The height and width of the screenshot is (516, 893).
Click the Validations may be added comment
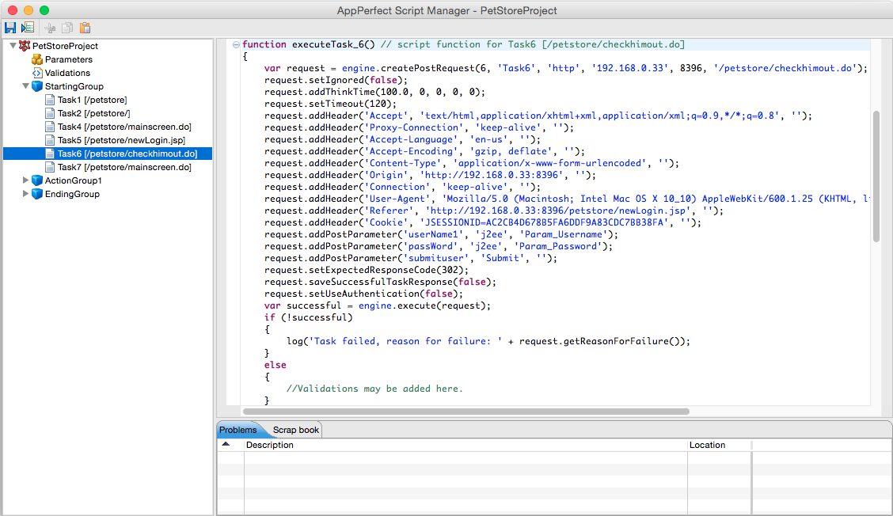coord(374,389)
